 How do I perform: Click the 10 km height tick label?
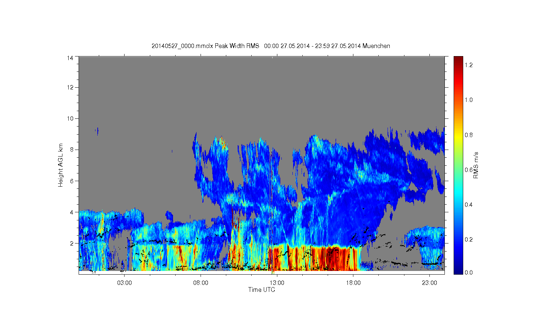coord(70,118)
